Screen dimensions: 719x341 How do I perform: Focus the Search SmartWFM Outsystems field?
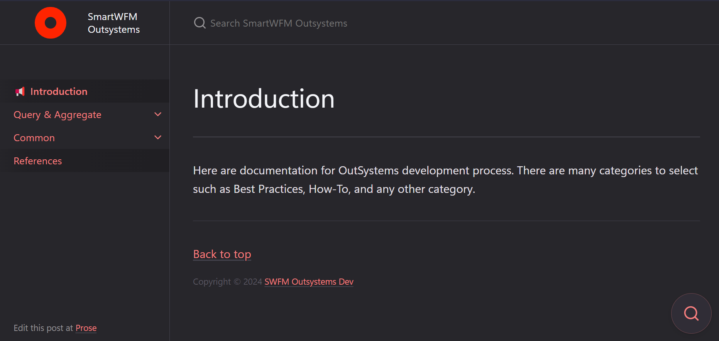(x=279, y=23)
